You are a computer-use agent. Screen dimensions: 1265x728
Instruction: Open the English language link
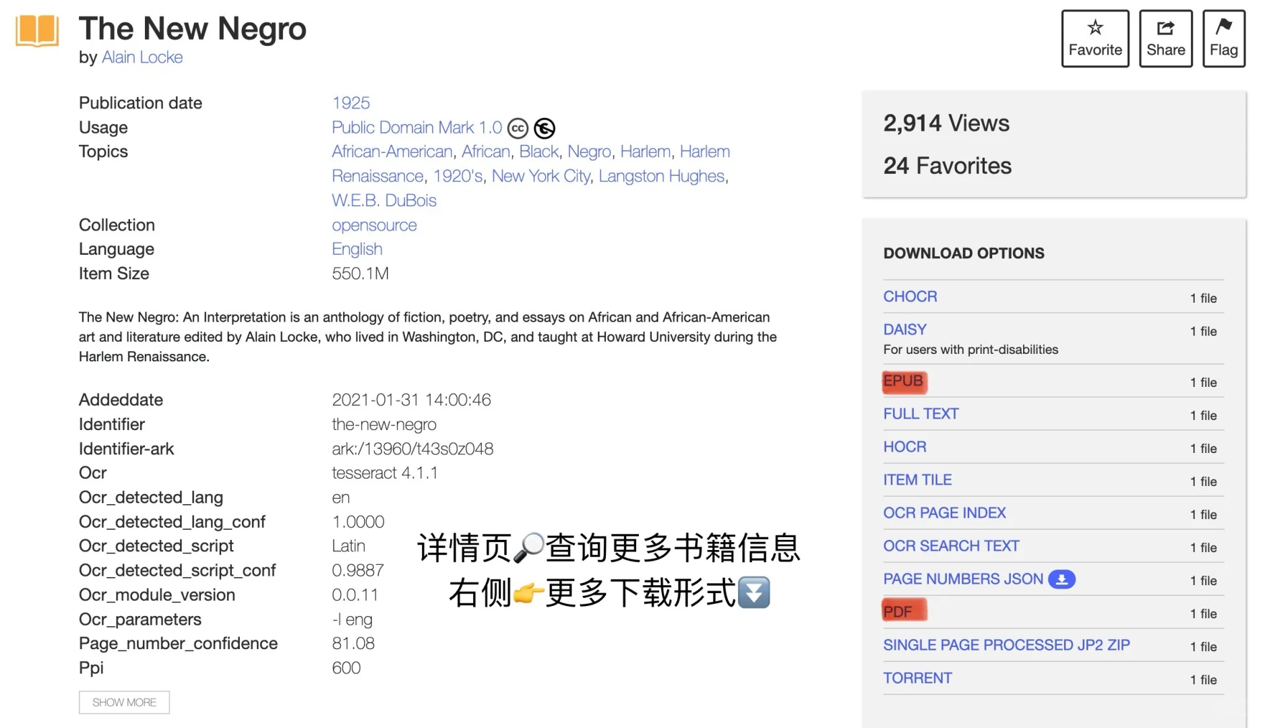[x=357, y=249]
